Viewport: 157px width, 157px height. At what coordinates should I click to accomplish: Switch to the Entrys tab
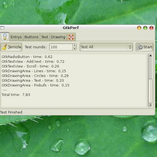tap(16, 37)
